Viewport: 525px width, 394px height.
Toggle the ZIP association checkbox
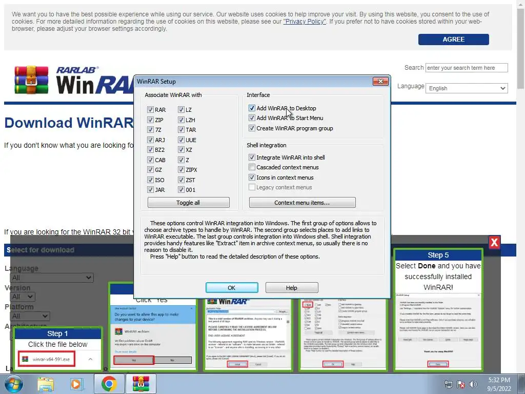(x=150, y=120)
